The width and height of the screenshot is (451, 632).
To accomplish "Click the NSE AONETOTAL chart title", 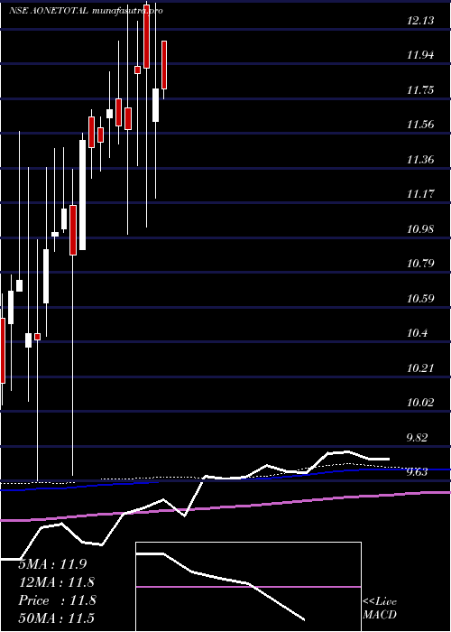I will (x=86, y=11).
